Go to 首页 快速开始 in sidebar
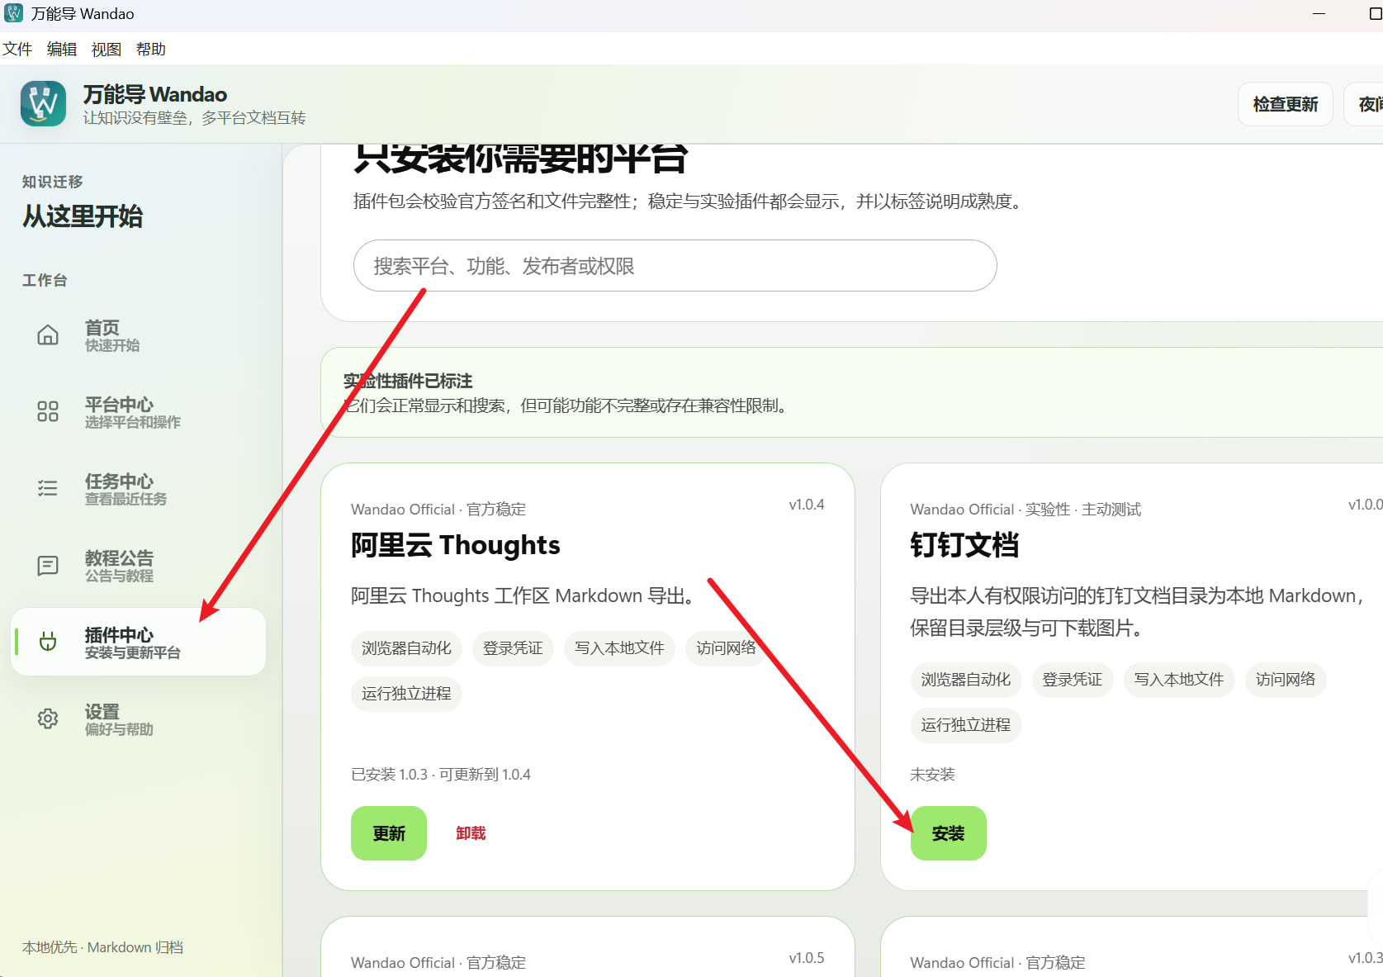Viewport: 1383px width, 977px height. click(138, 335)
